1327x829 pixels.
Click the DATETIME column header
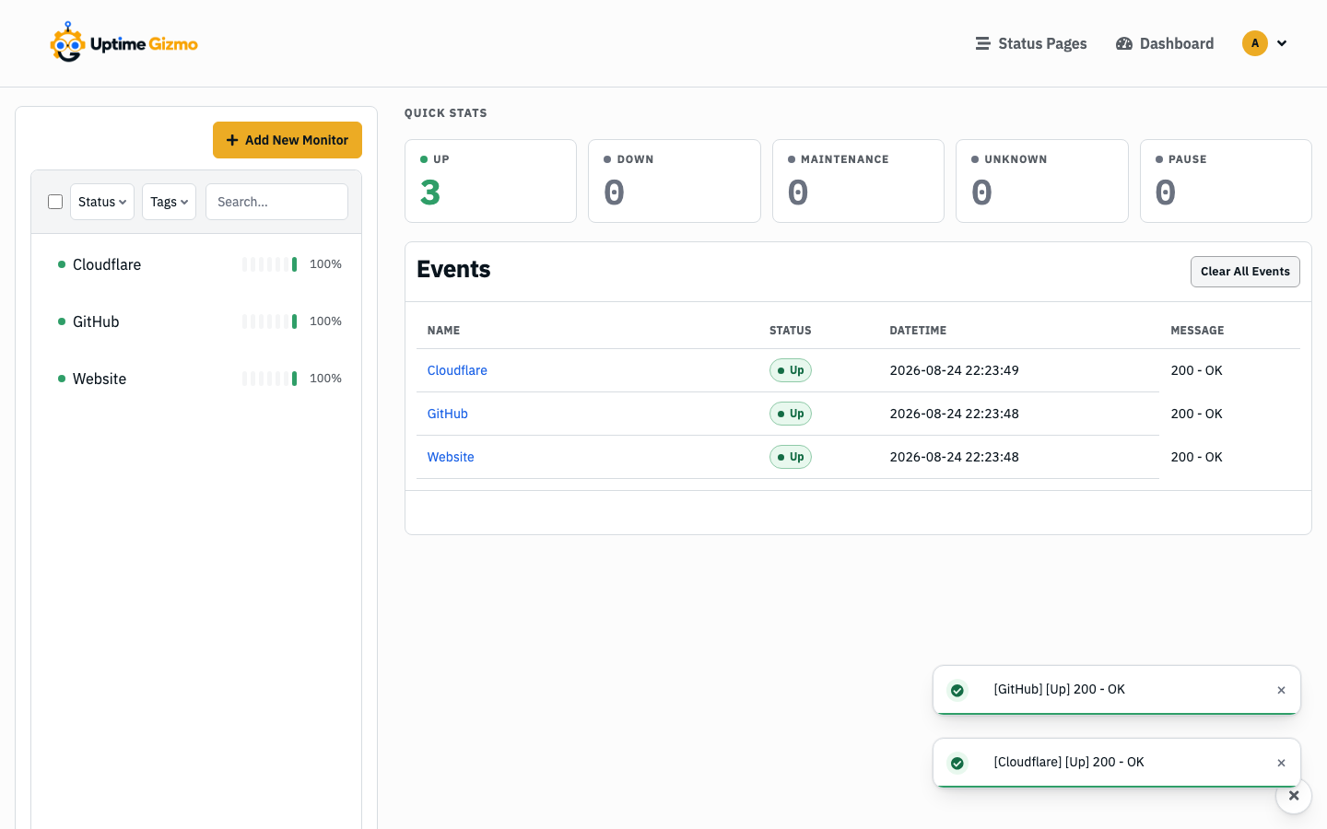918,331
